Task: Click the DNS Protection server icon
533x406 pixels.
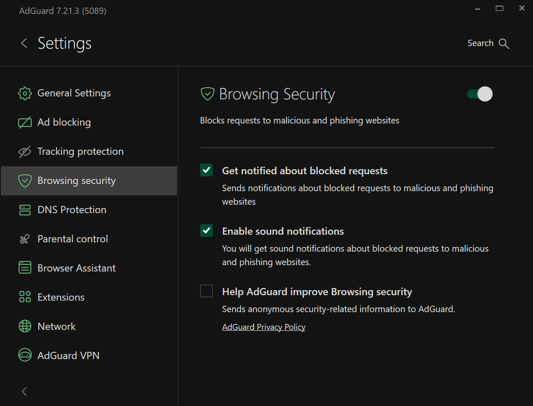Action: click(x=25, y=210)
